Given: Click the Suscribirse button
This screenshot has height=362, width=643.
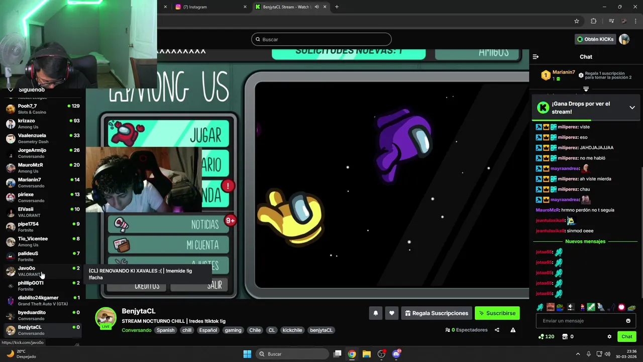Looking at the screenshot, I should [x=497, y=313].
